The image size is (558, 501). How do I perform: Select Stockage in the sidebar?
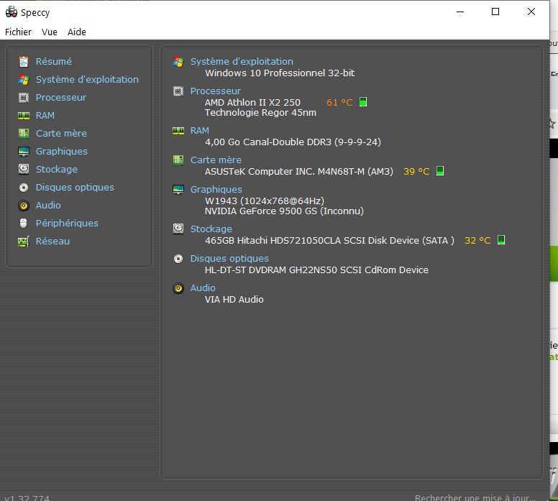click(x=57, y=170)
